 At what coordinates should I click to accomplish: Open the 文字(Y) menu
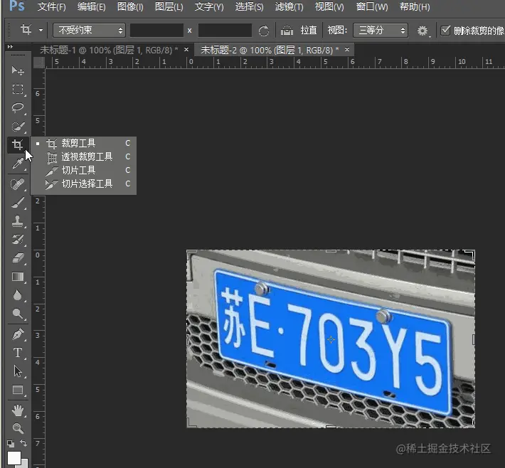tap(209, 6)
